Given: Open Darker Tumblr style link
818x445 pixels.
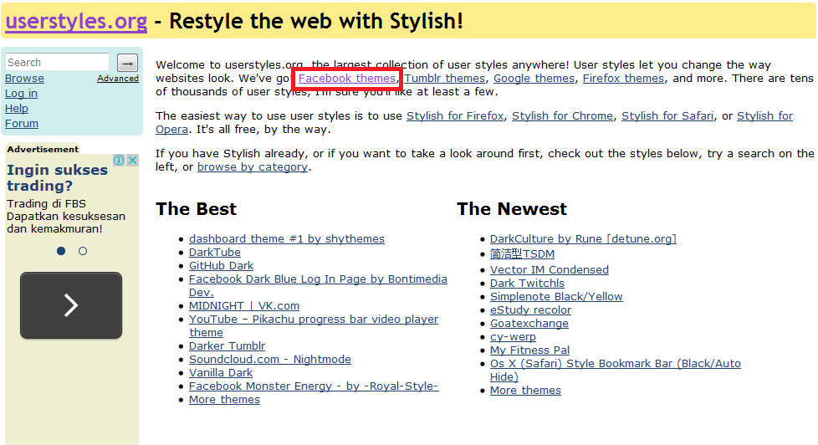Looking at the screenshot, I should 227,346.
